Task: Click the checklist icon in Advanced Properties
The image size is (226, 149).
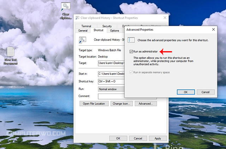Action: tap(131, 40)
